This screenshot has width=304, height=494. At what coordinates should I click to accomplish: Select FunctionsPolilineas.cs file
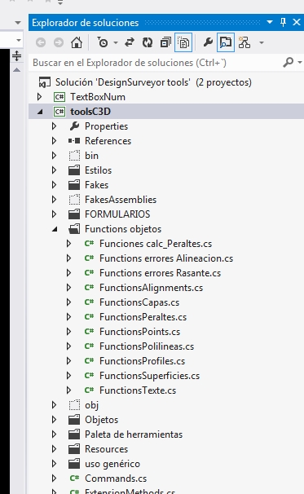(x=147, y=346)
